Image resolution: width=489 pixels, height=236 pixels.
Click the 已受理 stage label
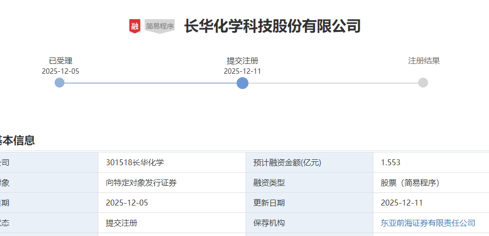pyautogui.click(x=61, y=61)
